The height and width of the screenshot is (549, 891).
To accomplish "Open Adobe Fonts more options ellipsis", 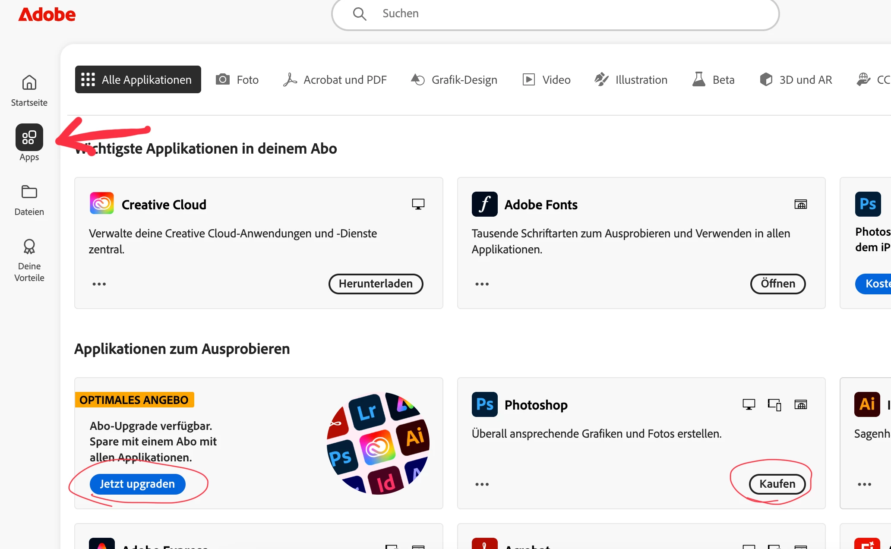I will click(482, 284).
